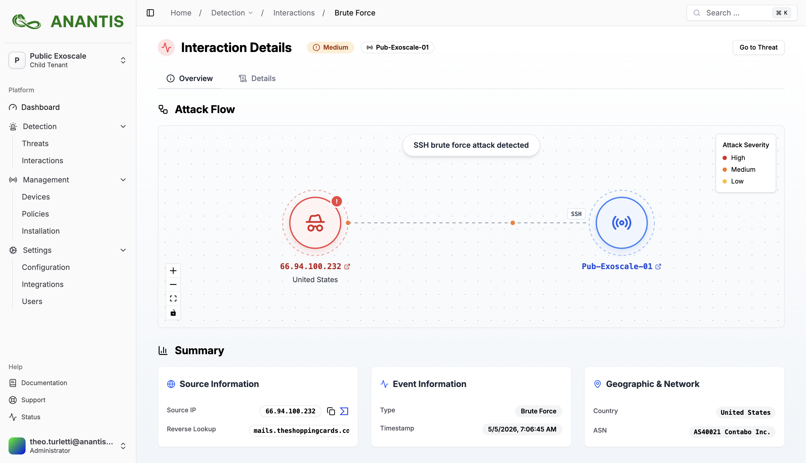Collapse the Settings sidebar section
Image resolution: width=806 pixels, height=463 pixels.
click(x=123, y=250)
